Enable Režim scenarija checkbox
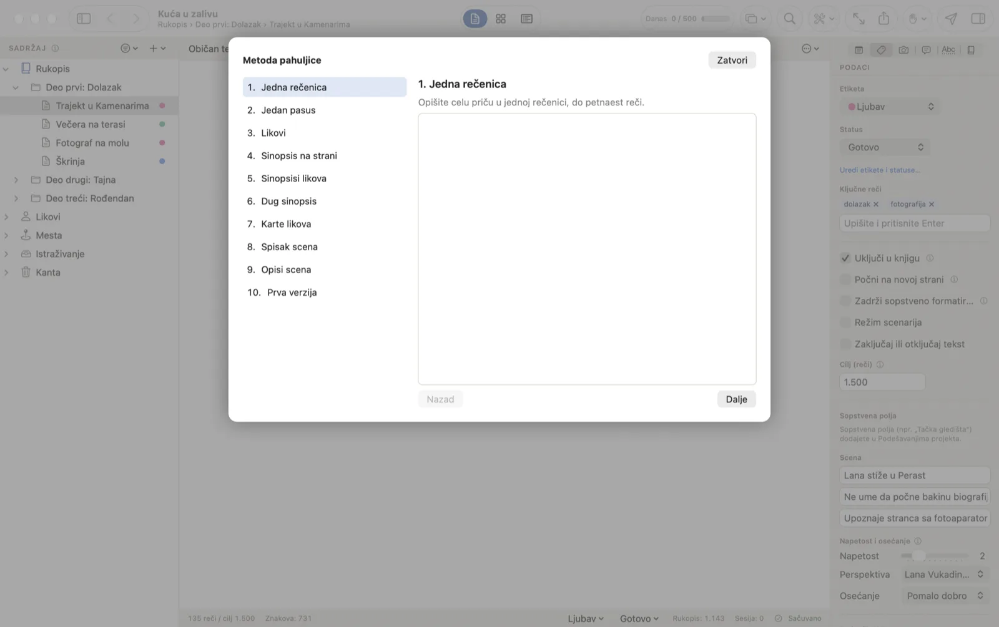Screen dimensions: 999x627 point(845,322)
